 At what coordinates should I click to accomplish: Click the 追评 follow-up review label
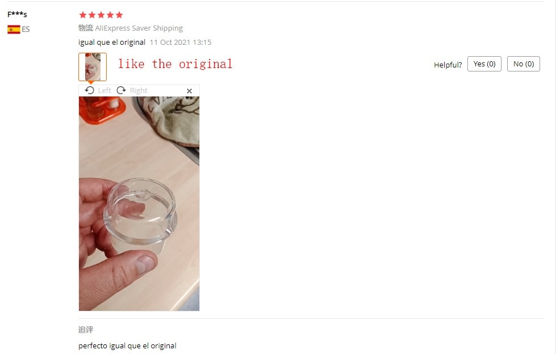click(86, 330)
